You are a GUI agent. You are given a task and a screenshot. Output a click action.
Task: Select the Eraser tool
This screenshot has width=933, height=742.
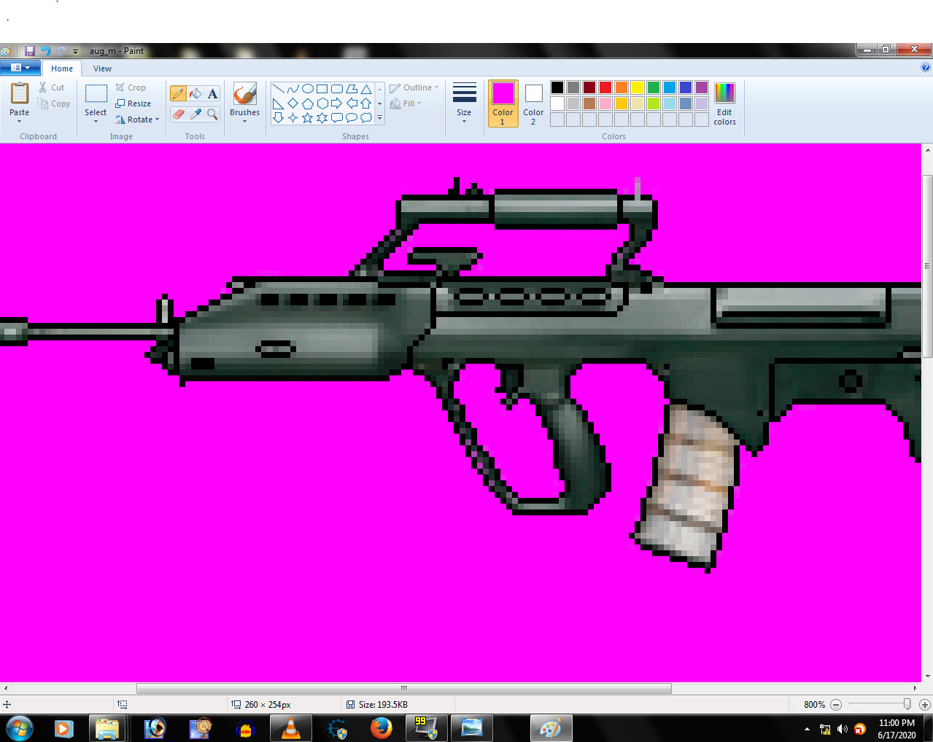coord(177,114)
